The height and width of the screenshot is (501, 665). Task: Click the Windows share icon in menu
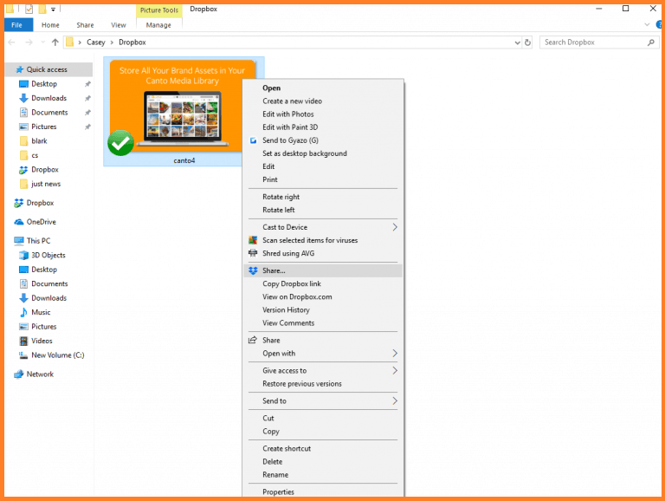[253, 340]
